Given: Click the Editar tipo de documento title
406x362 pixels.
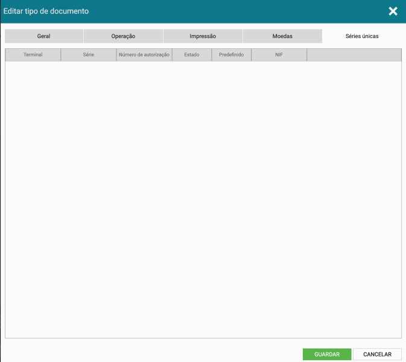Looking at the screenshot, I should coord(46,11).
